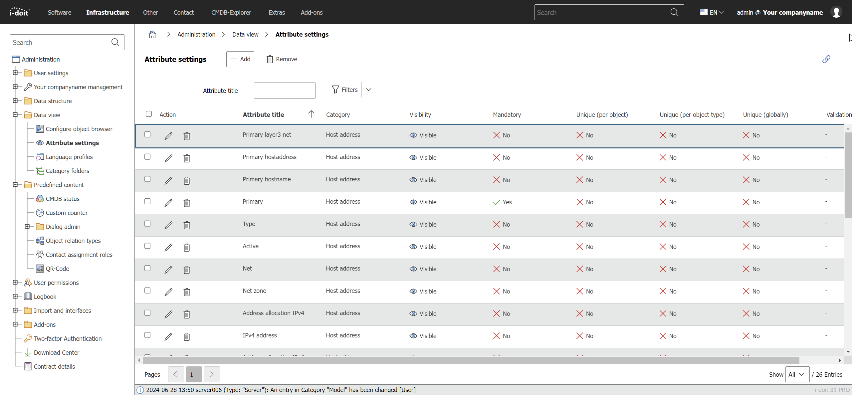Screen dimensions: 852x395
Task: Open the dropdown arrow beside Filters
Action: 369,90
